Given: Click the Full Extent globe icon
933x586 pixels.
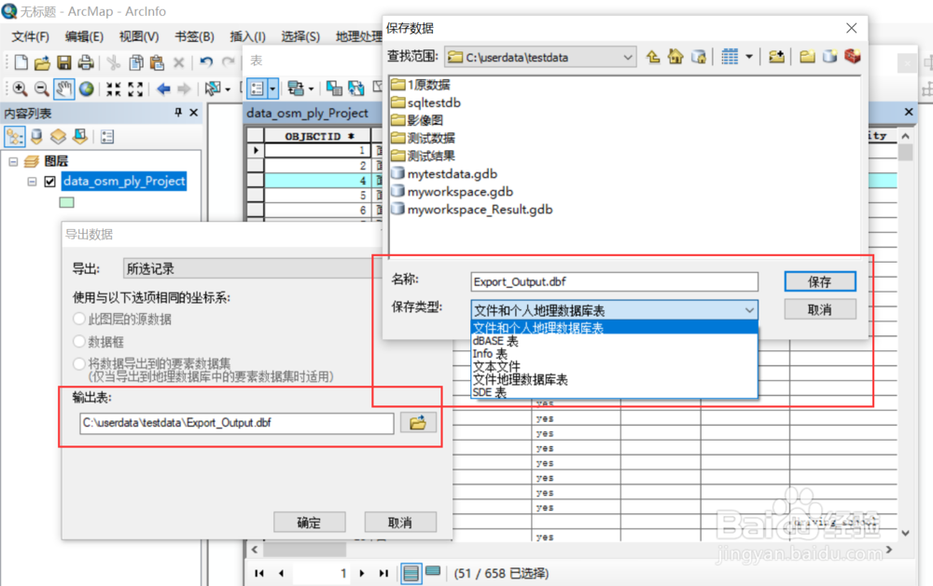Looking at the screenshot, I should [x=87, y=89].
